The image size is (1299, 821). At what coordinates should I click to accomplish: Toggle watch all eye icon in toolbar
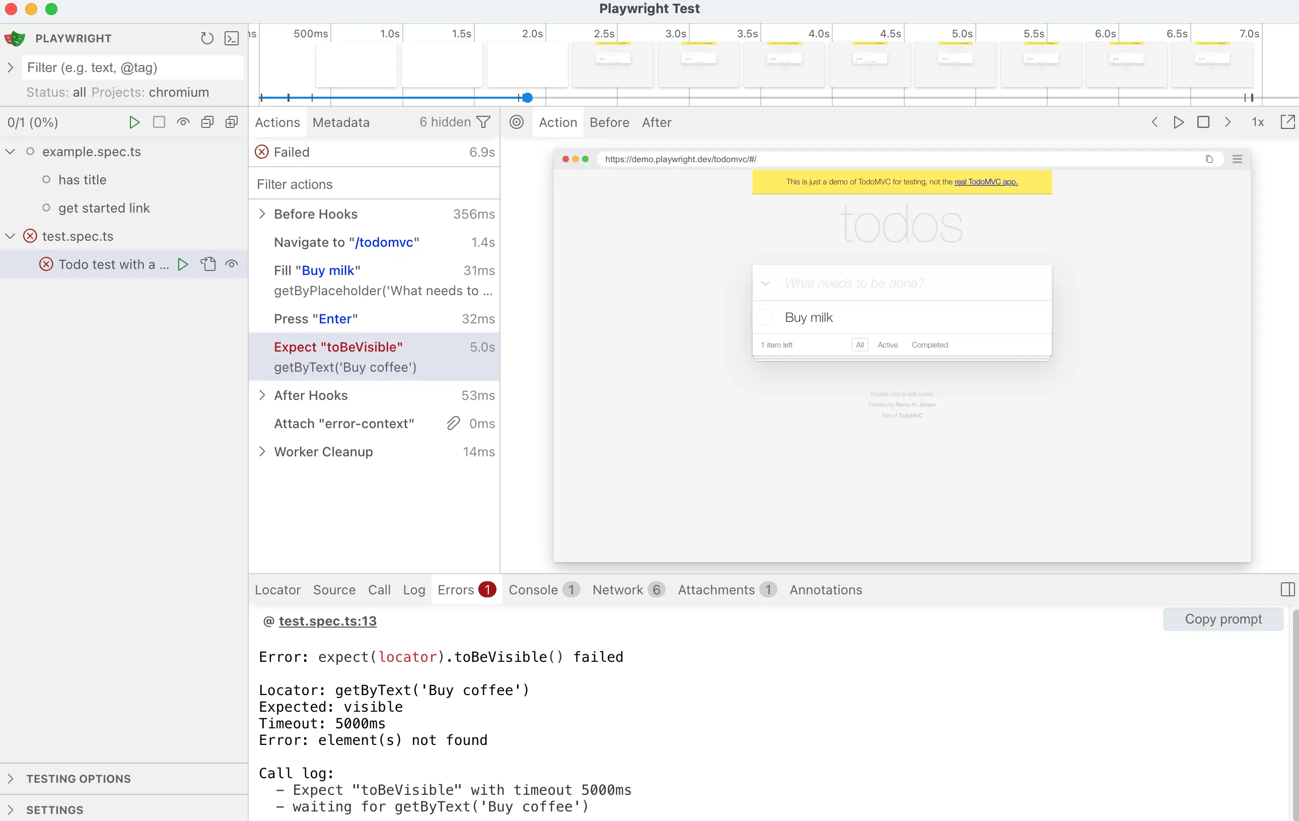[x=183, y=122]
